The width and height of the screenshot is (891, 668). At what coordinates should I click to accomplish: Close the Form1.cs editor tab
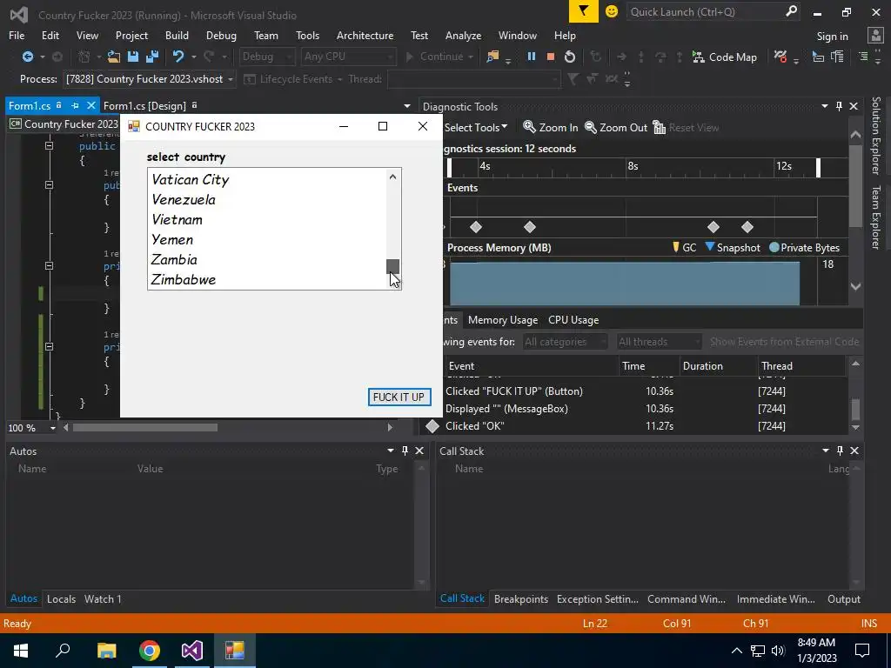(90, 105)
